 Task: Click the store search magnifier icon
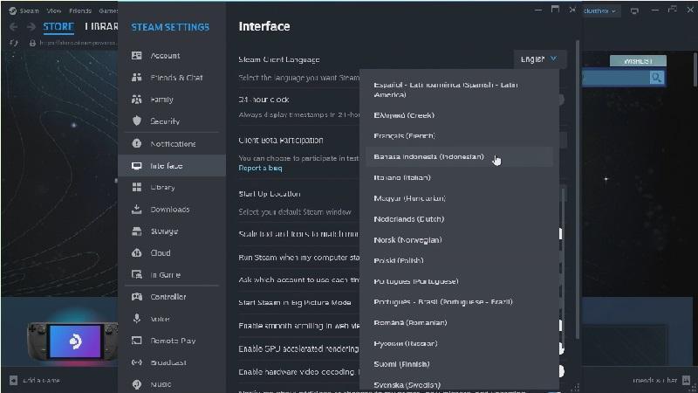tap(656, 78)
